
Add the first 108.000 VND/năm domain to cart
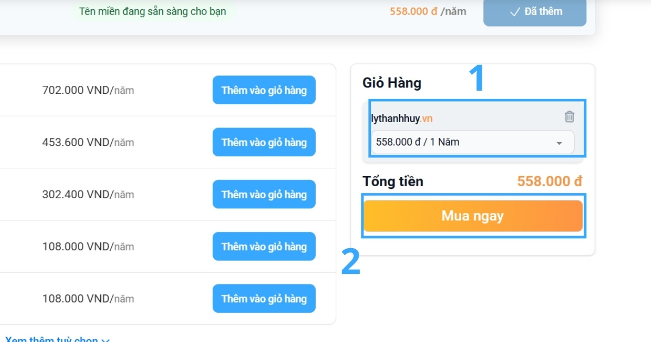click(264, 246)
